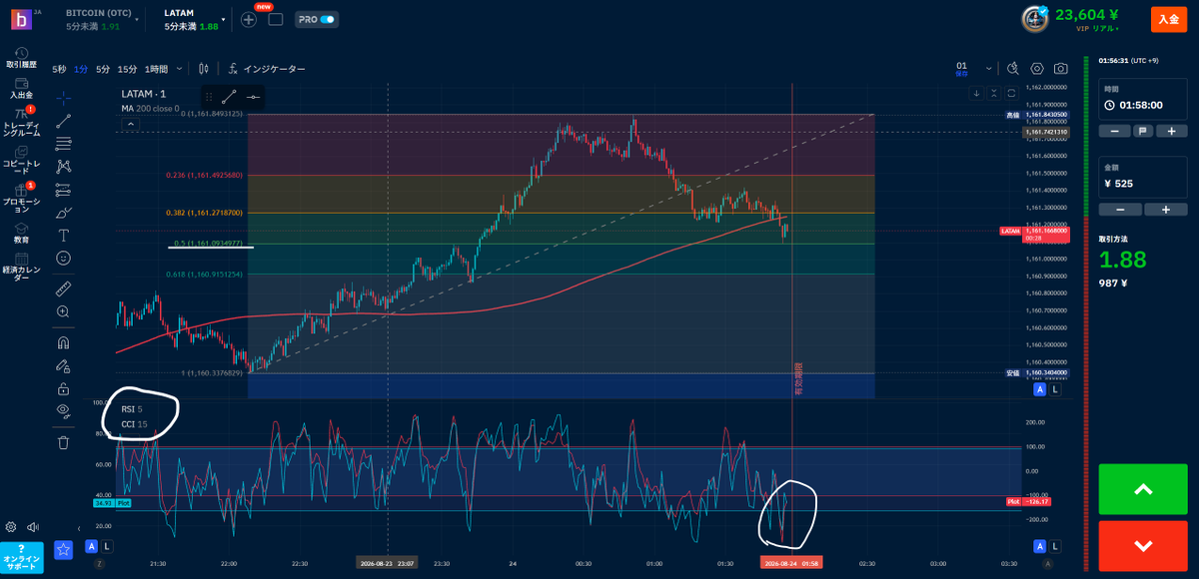Add a new chart tab with plus icon
Screen dimensions: 1199x579
click(249, 19)
